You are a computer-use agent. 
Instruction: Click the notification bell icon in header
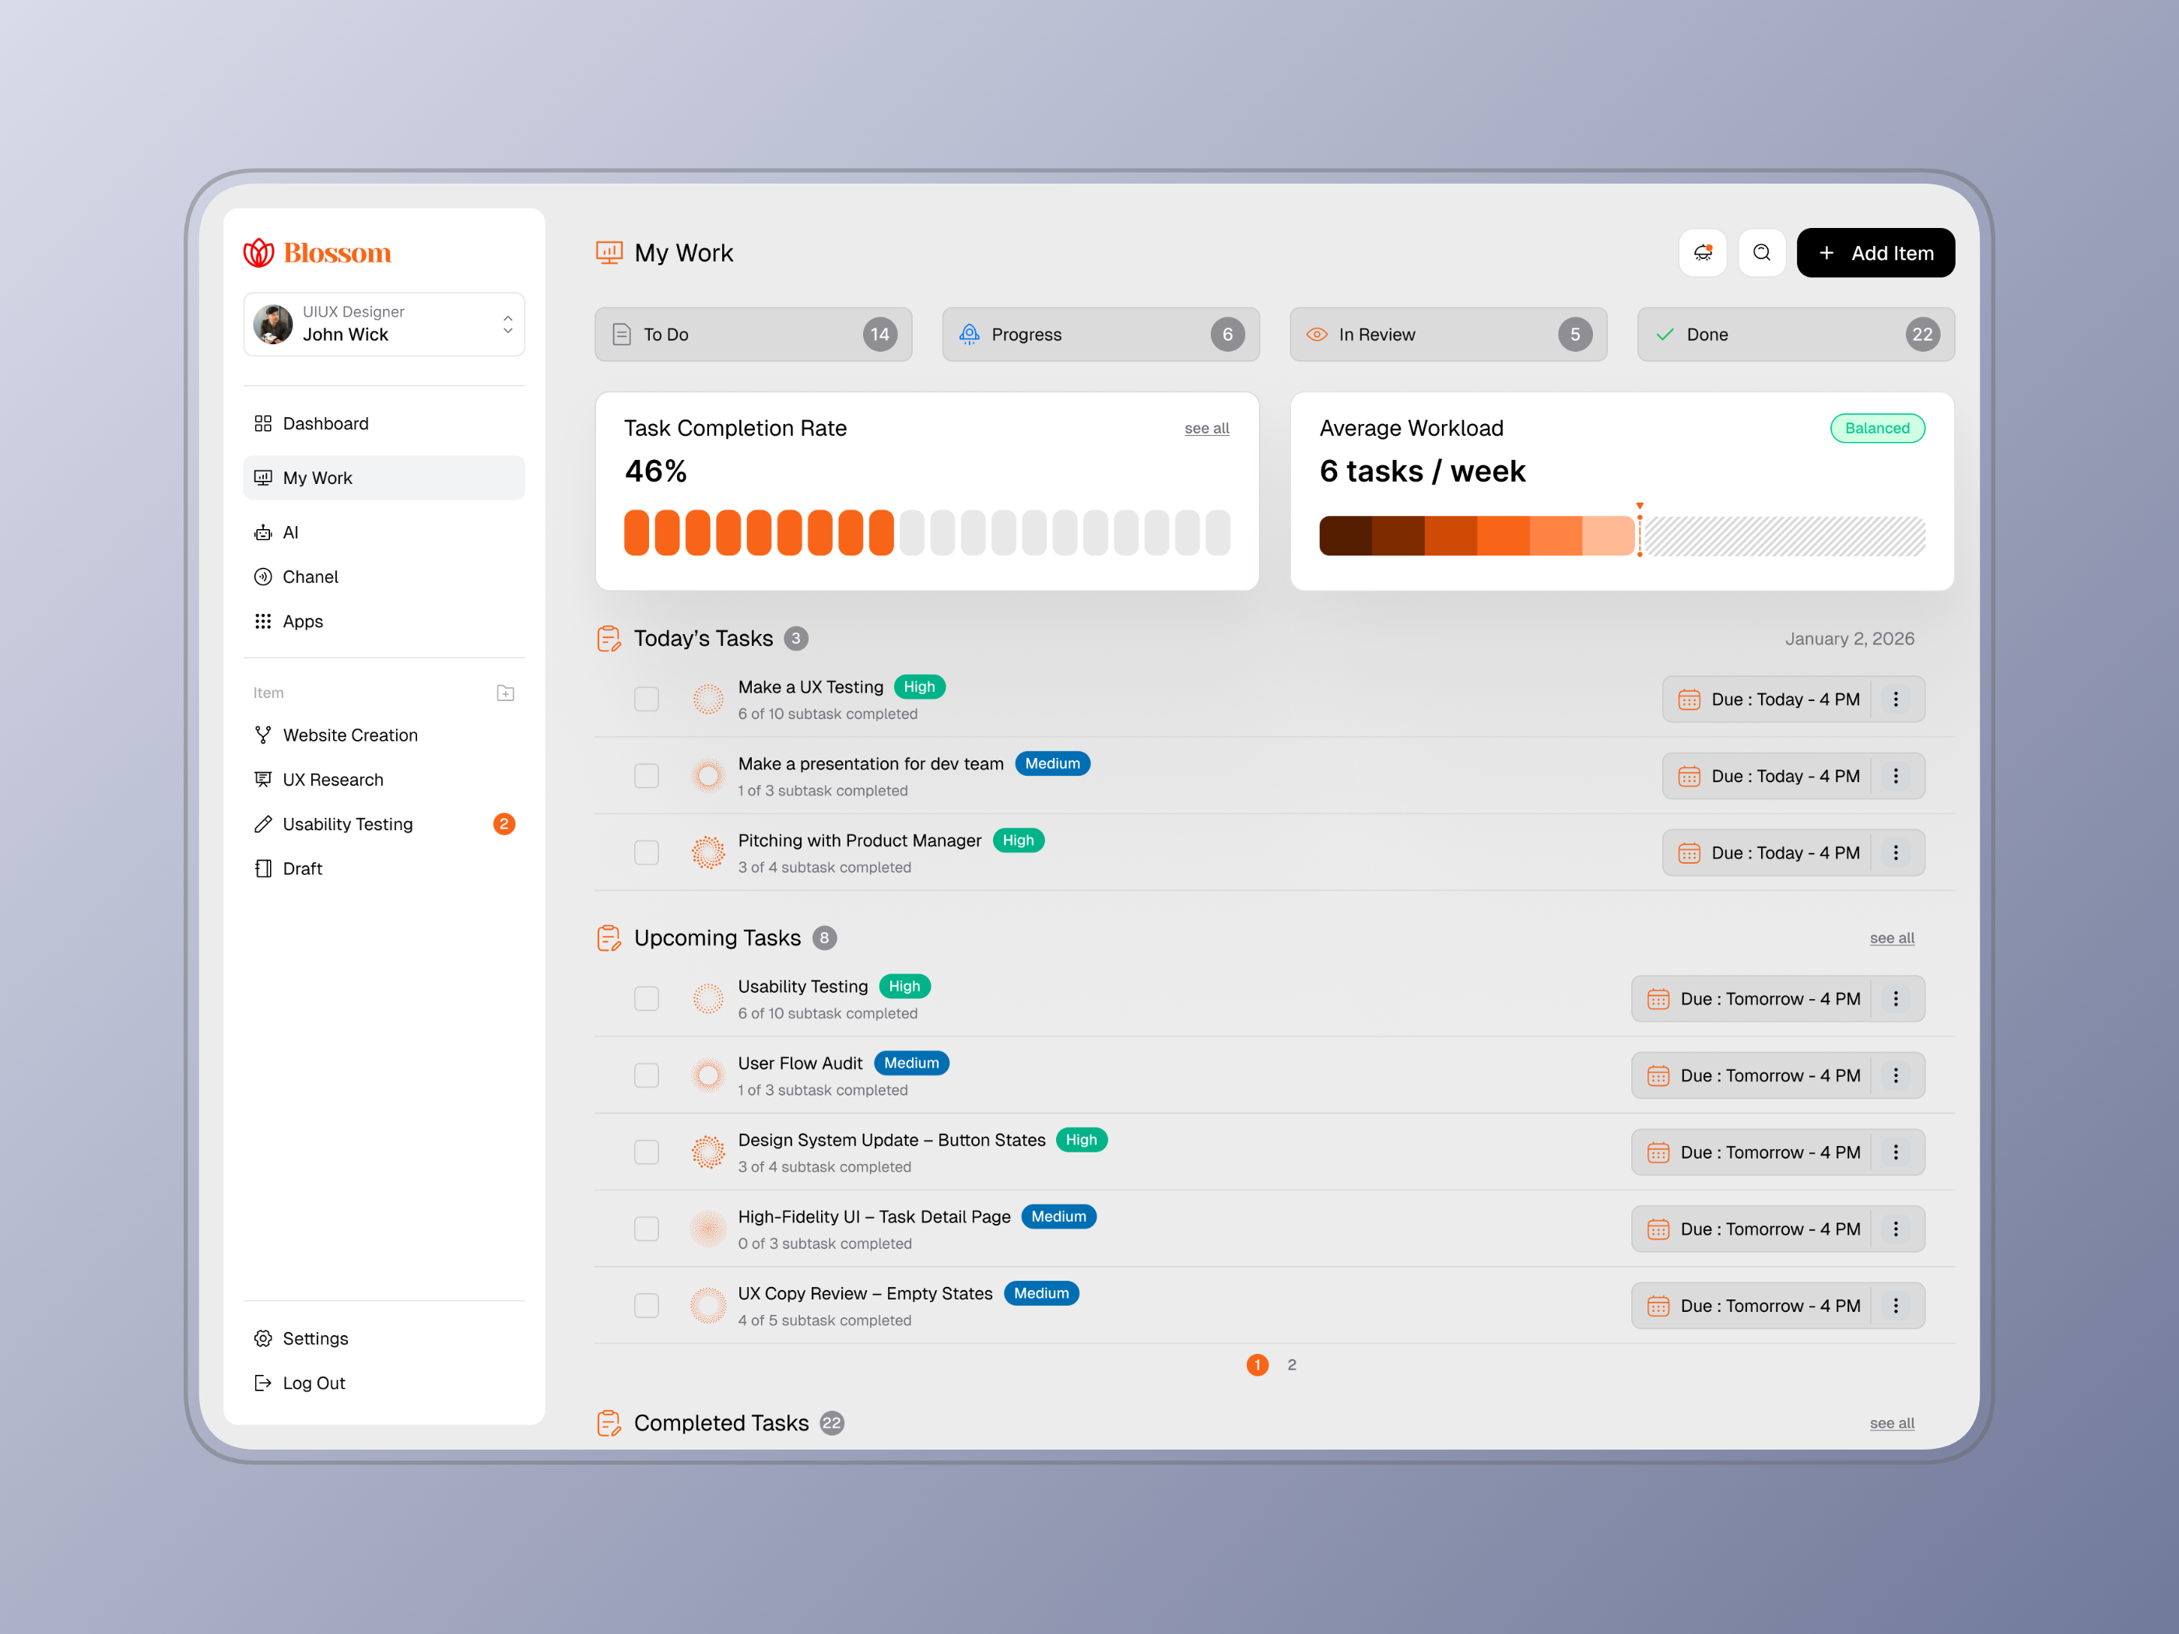pos(1702,253)
